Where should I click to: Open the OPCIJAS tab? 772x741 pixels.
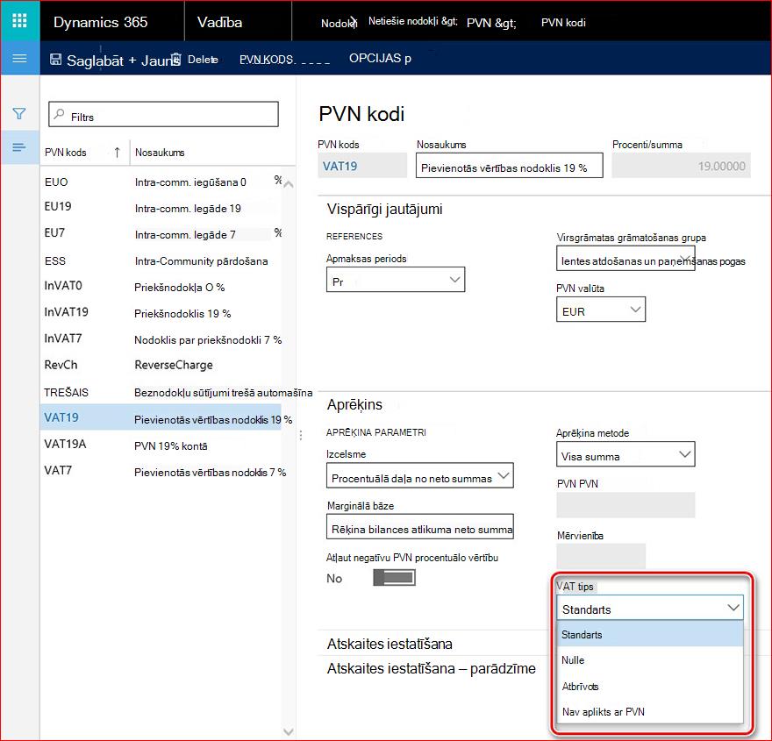click(x=380, y=58)
